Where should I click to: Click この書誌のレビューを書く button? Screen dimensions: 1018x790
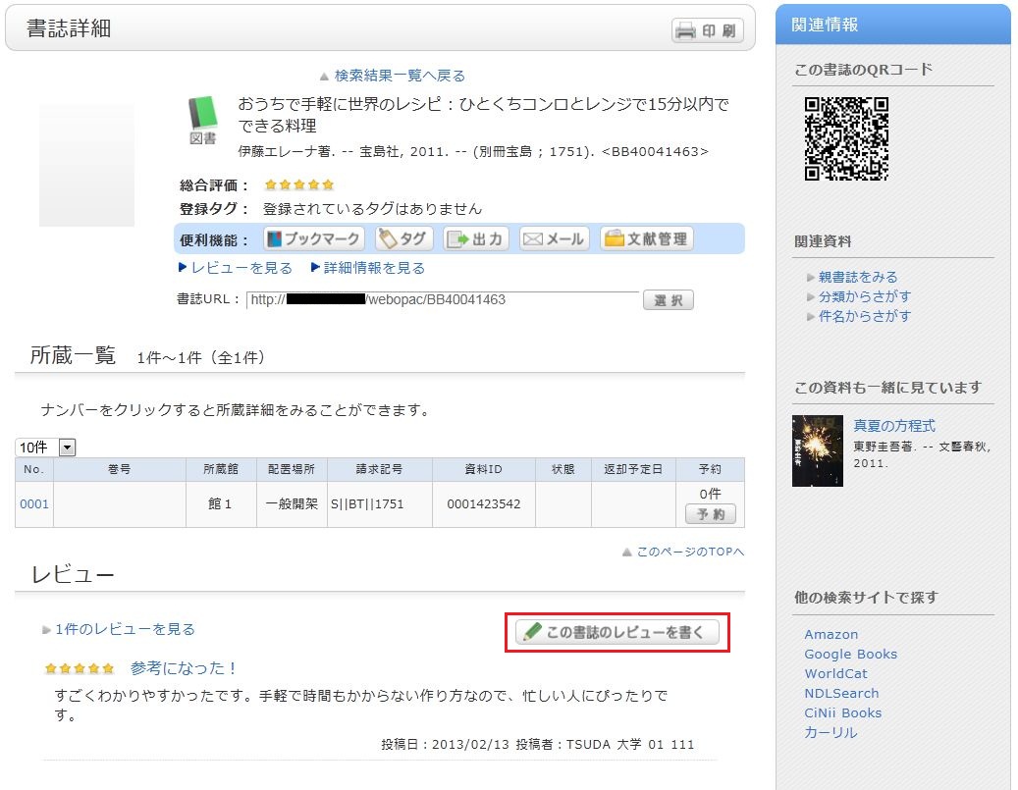tap(617, 633)
